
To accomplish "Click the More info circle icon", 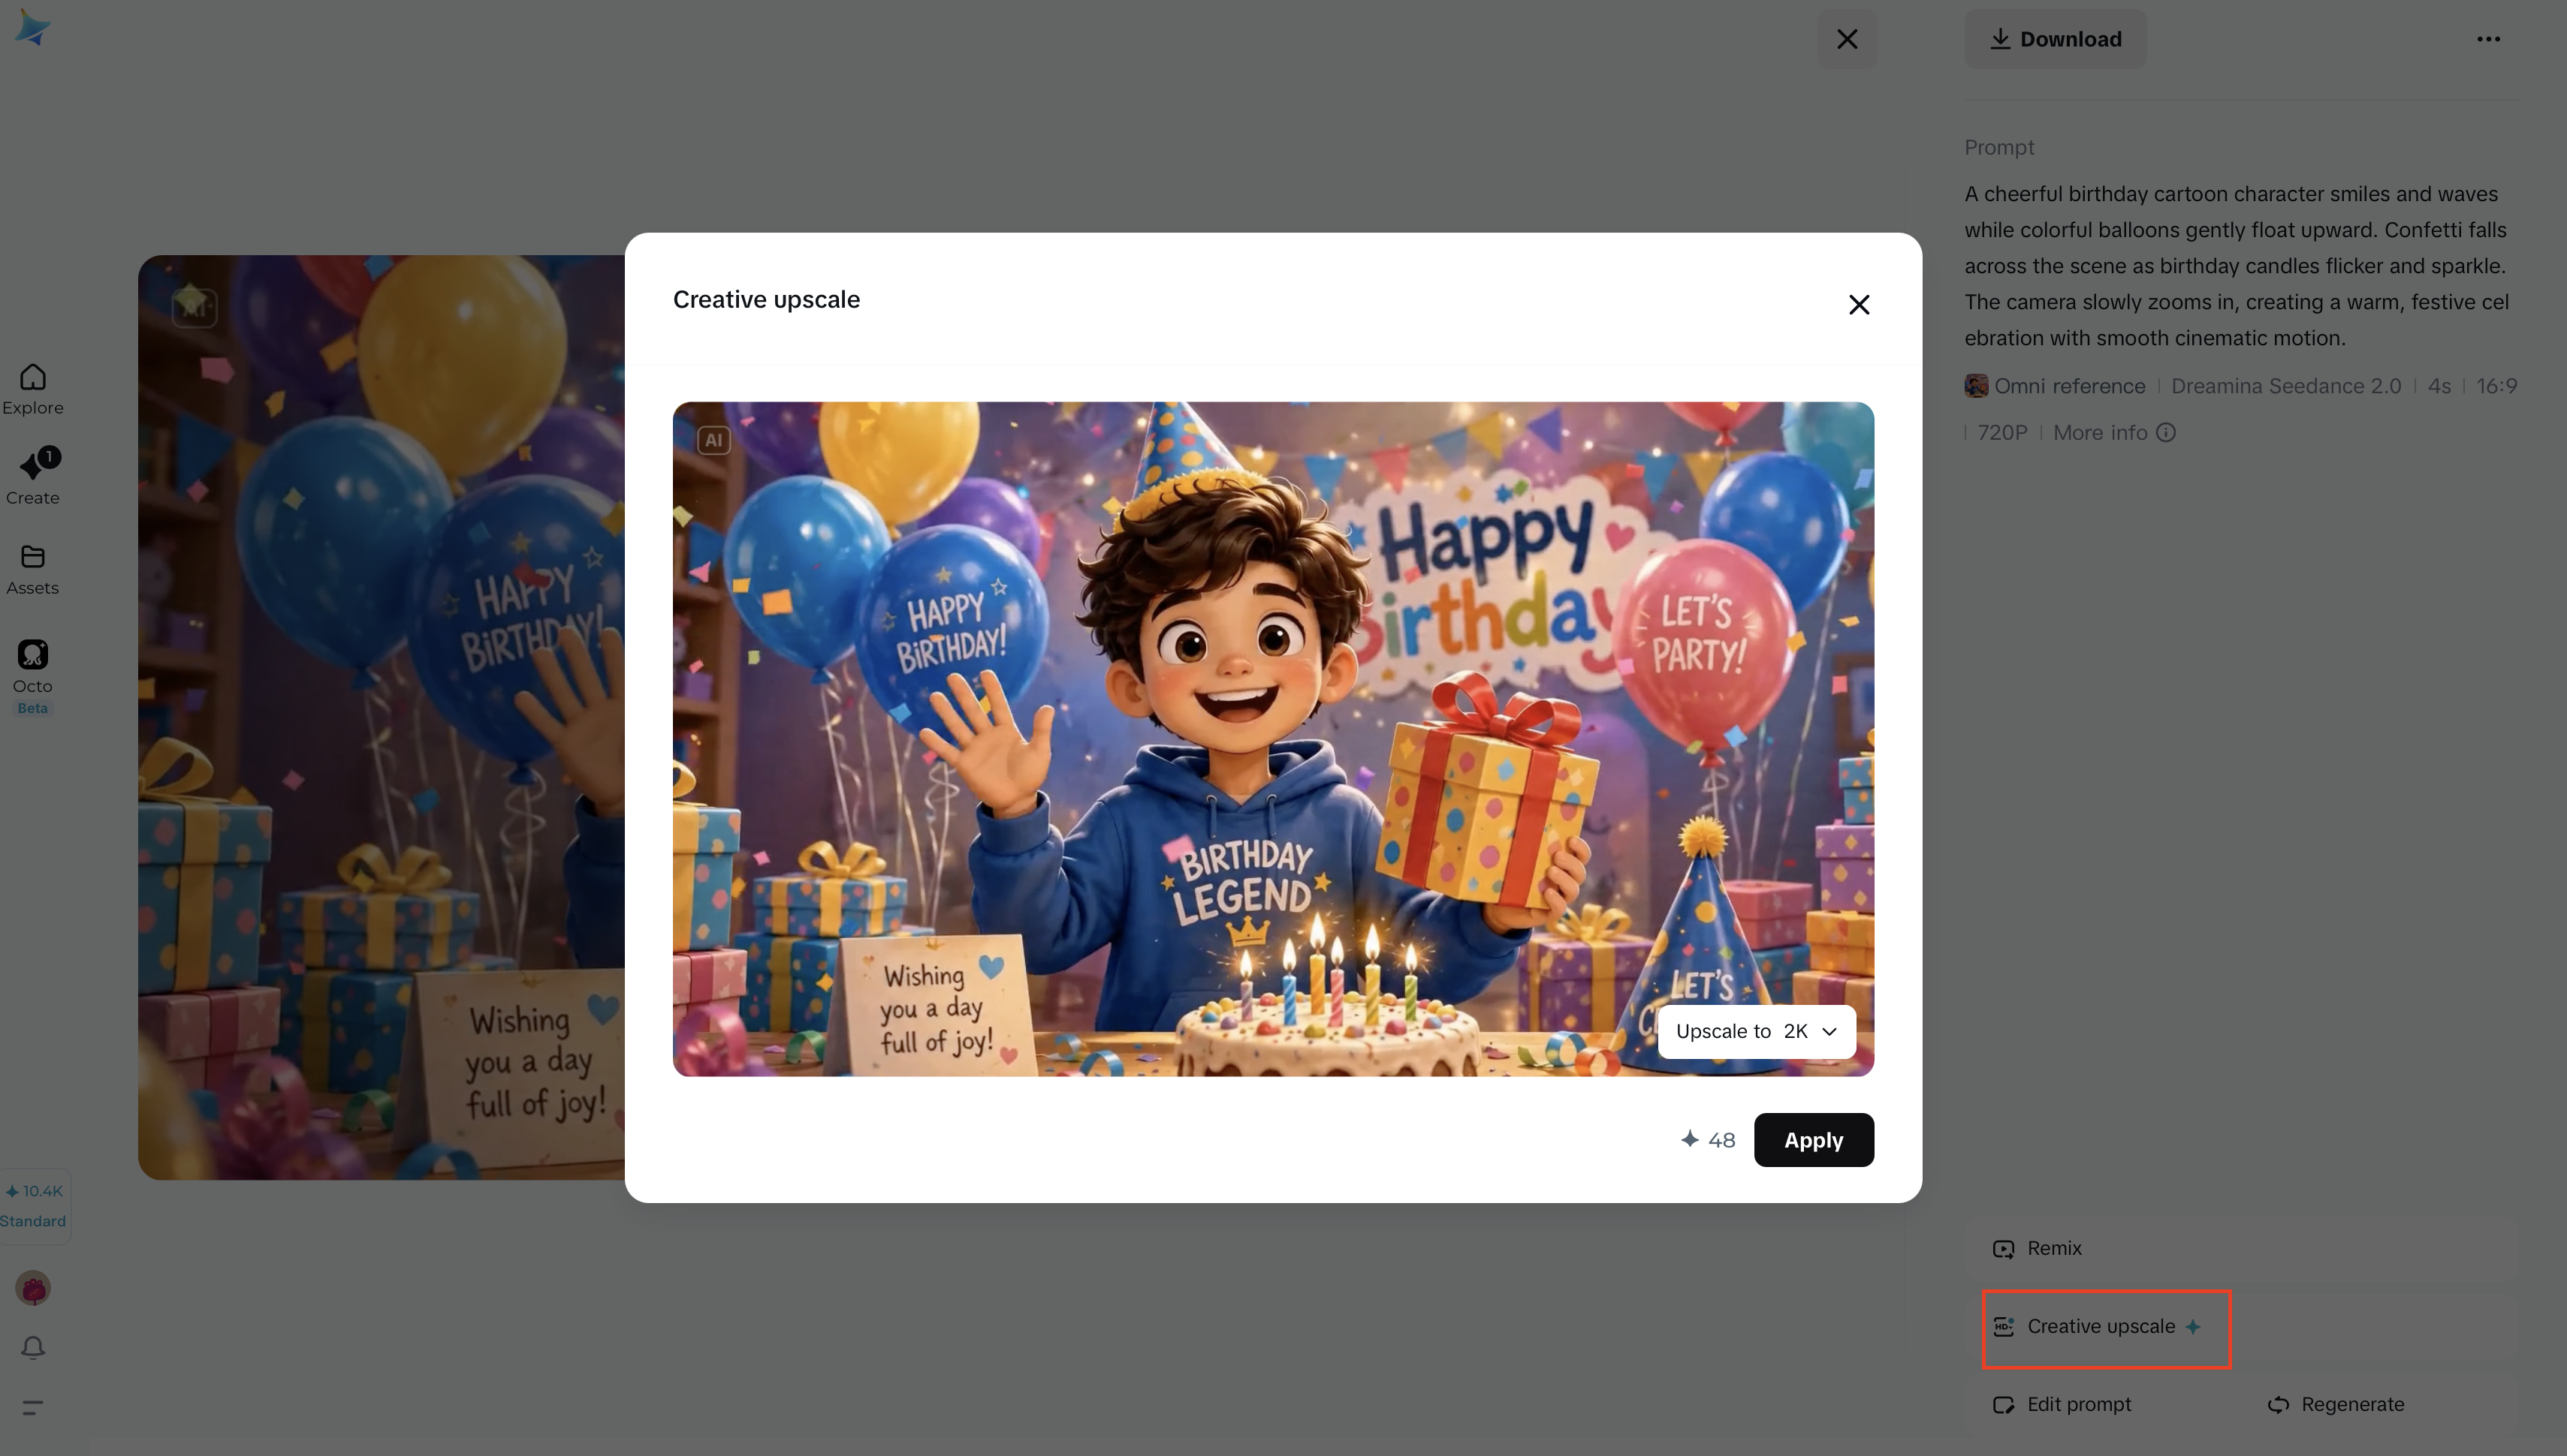I will point(2166,433).
